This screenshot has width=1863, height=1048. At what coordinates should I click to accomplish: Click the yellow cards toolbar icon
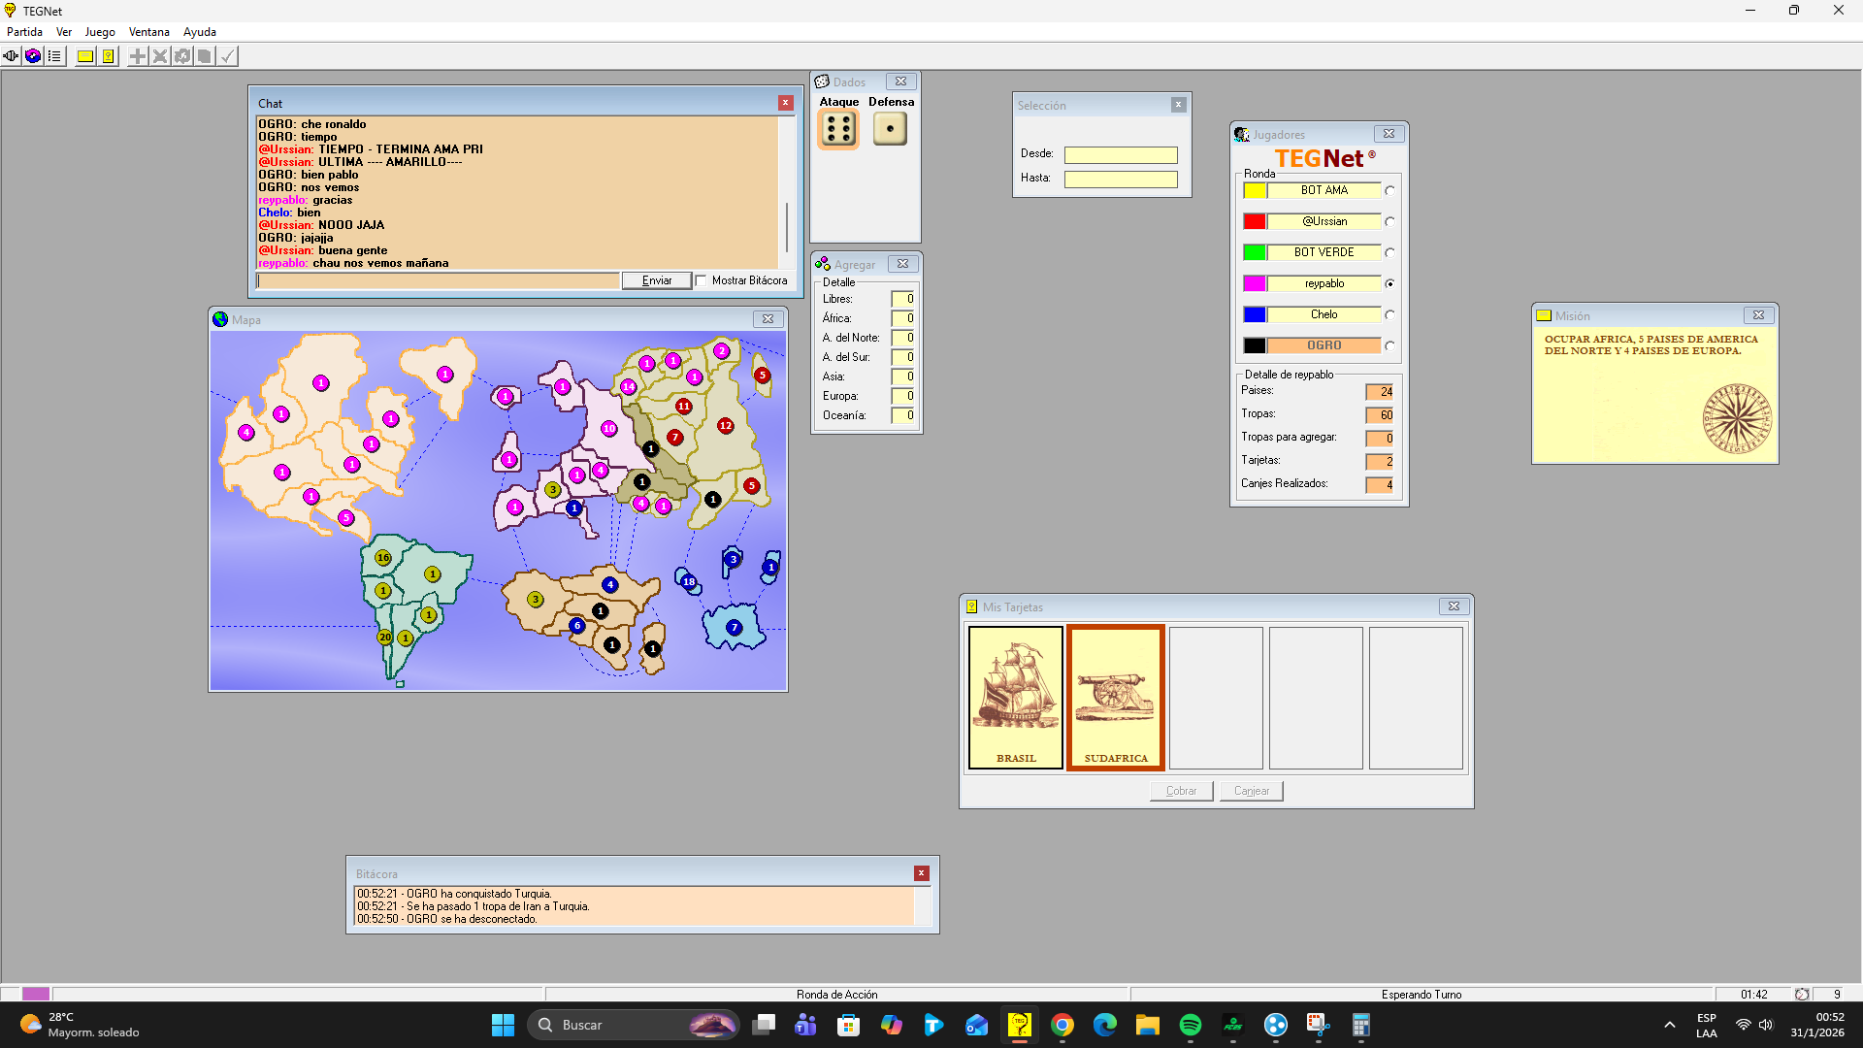pos(109,56)
